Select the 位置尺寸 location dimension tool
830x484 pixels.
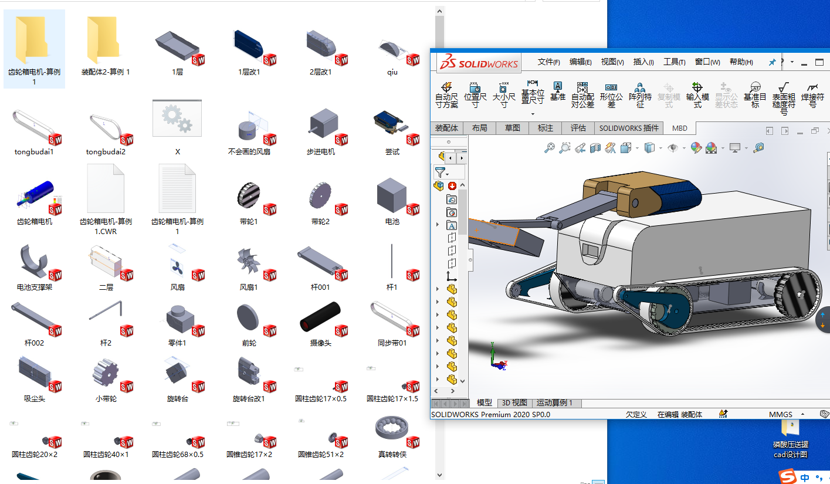pyautogui.click(x=475, y=94)
